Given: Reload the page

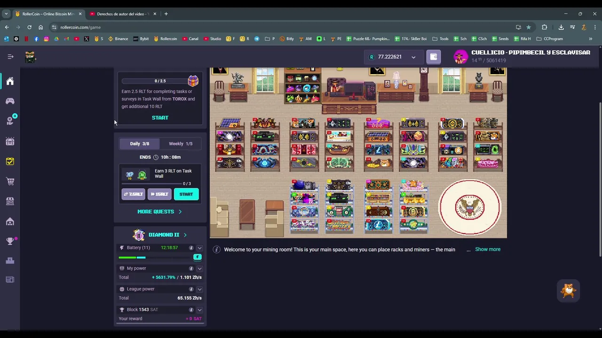Looking at the screenshot, I should (29, 27).
